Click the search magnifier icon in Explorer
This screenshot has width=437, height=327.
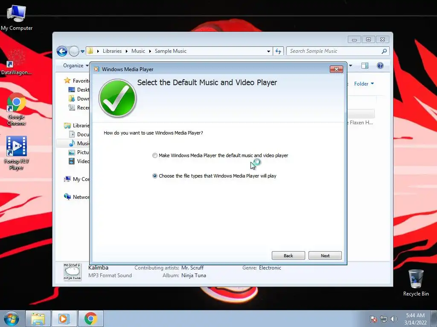(x=384, y=51)
